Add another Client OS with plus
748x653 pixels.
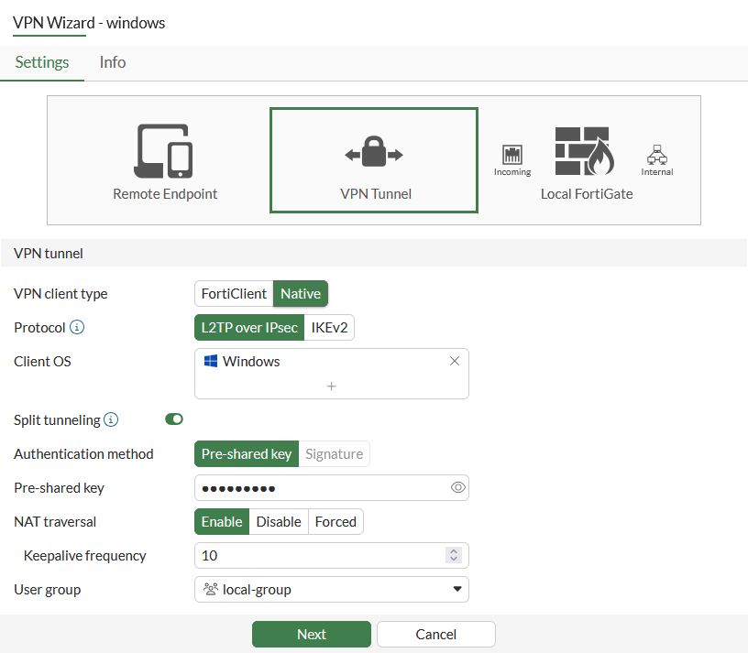332,386
